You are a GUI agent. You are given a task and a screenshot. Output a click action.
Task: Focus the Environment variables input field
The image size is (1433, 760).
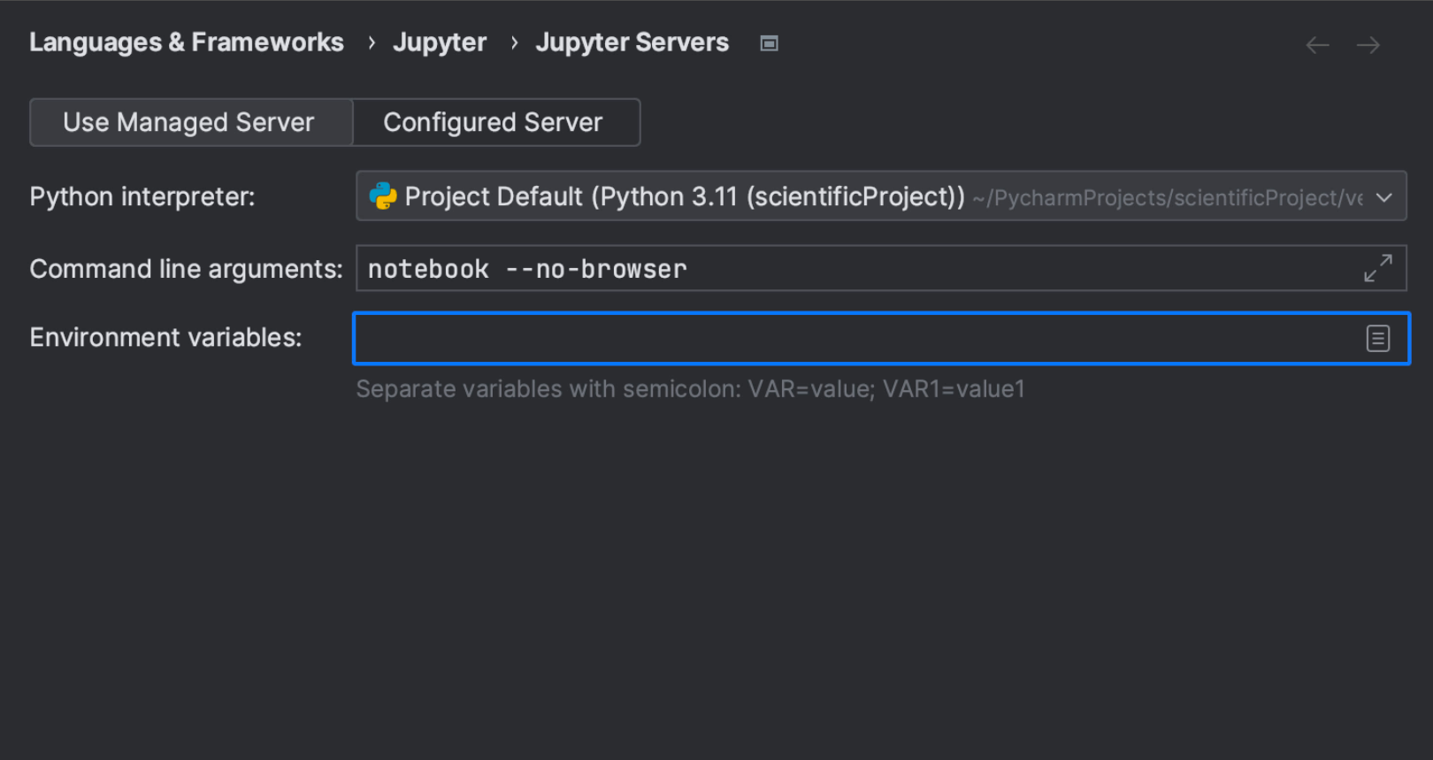pos(849,338)
